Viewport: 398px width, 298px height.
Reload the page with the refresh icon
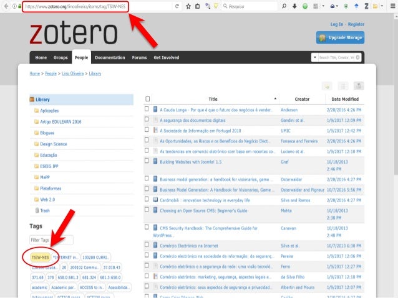coord(177,6)
